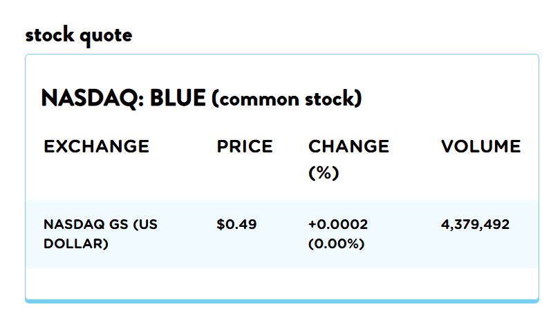Click the VOLUME column header
This screenshot has width=560, height=320.
tap(480, 146)
